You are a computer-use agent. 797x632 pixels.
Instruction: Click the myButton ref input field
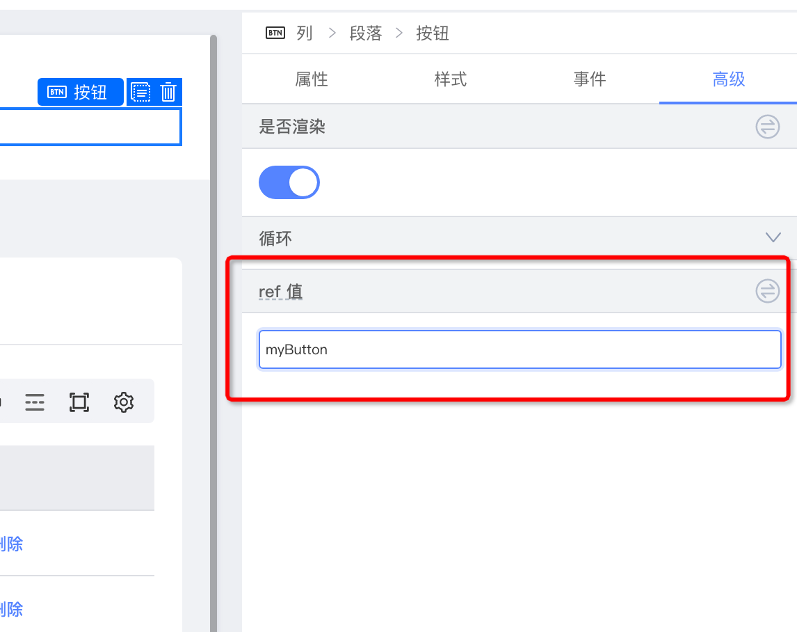coord(520,349)
